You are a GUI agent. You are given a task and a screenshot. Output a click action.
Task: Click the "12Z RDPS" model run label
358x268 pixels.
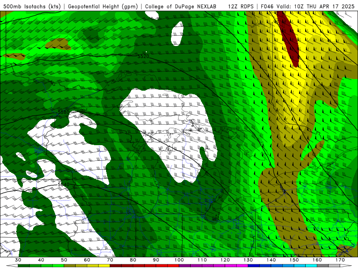[241, 6]
